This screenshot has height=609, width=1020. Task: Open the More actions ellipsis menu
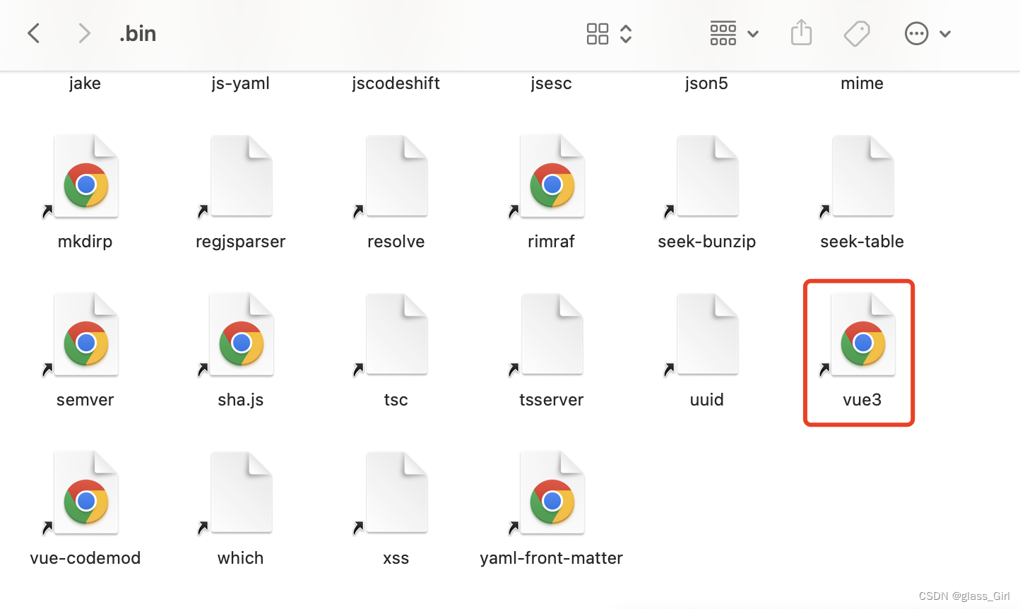click(x=916, y=33)
